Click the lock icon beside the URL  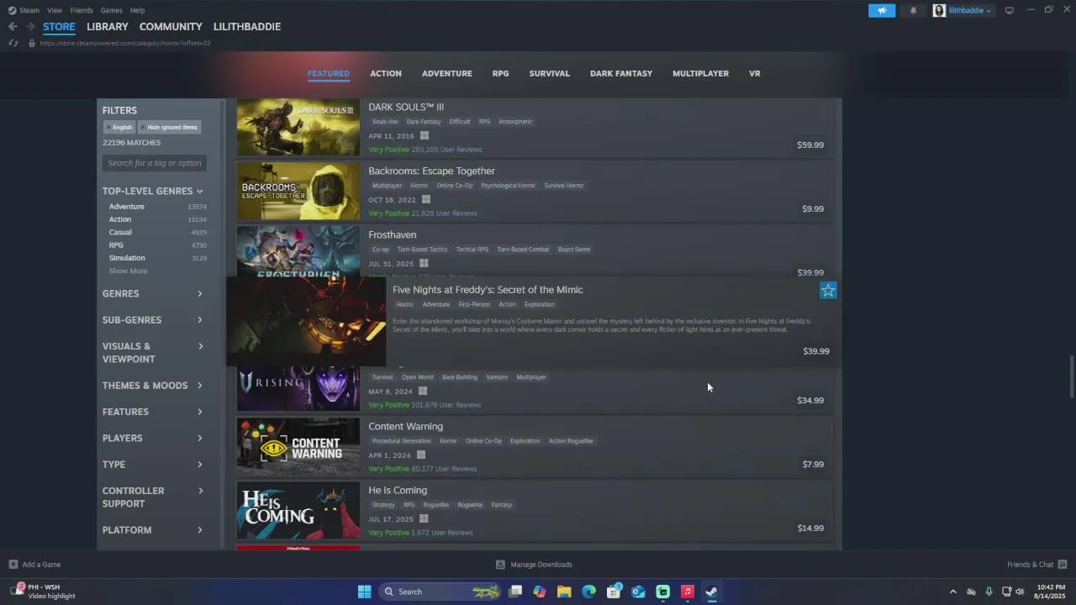click(32, 43)
